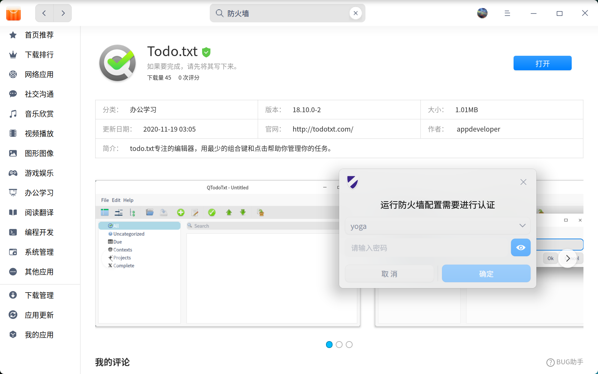
Task: Expand the yoga user dropdown
Action: (437, 226)
